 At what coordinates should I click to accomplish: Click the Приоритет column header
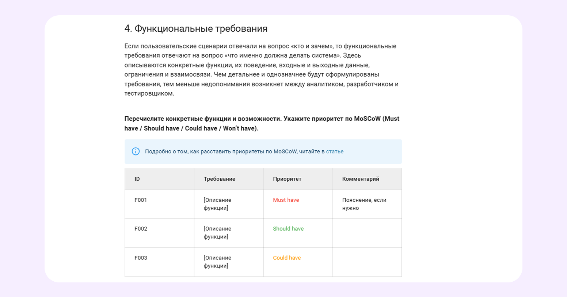pyautogui.click(x=287, y=179)
